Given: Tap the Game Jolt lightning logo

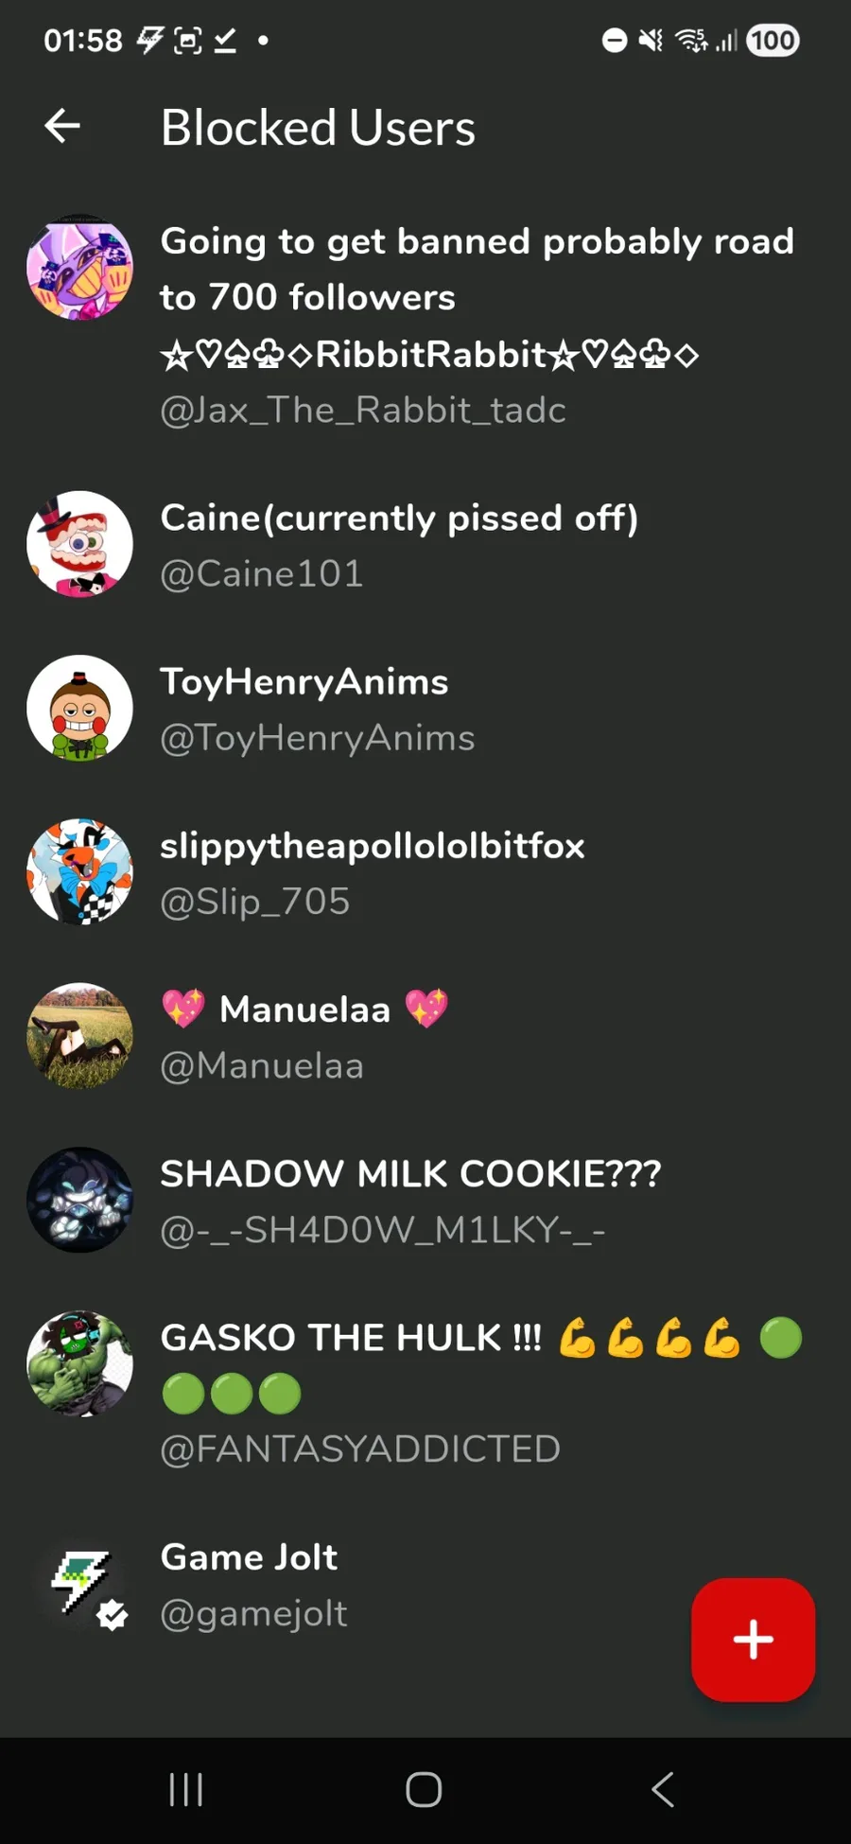Looking at the screenshot, I should [x=79, y=1583].
